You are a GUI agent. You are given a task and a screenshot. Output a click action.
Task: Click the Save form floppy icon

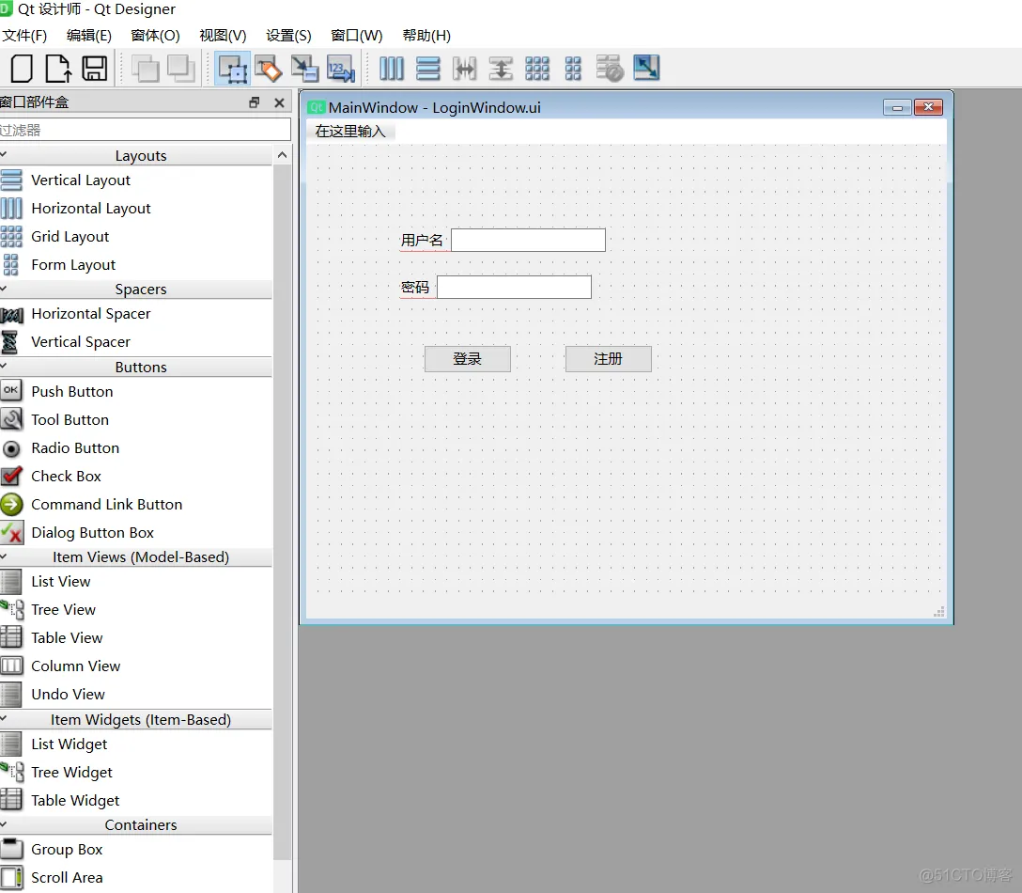94,69
